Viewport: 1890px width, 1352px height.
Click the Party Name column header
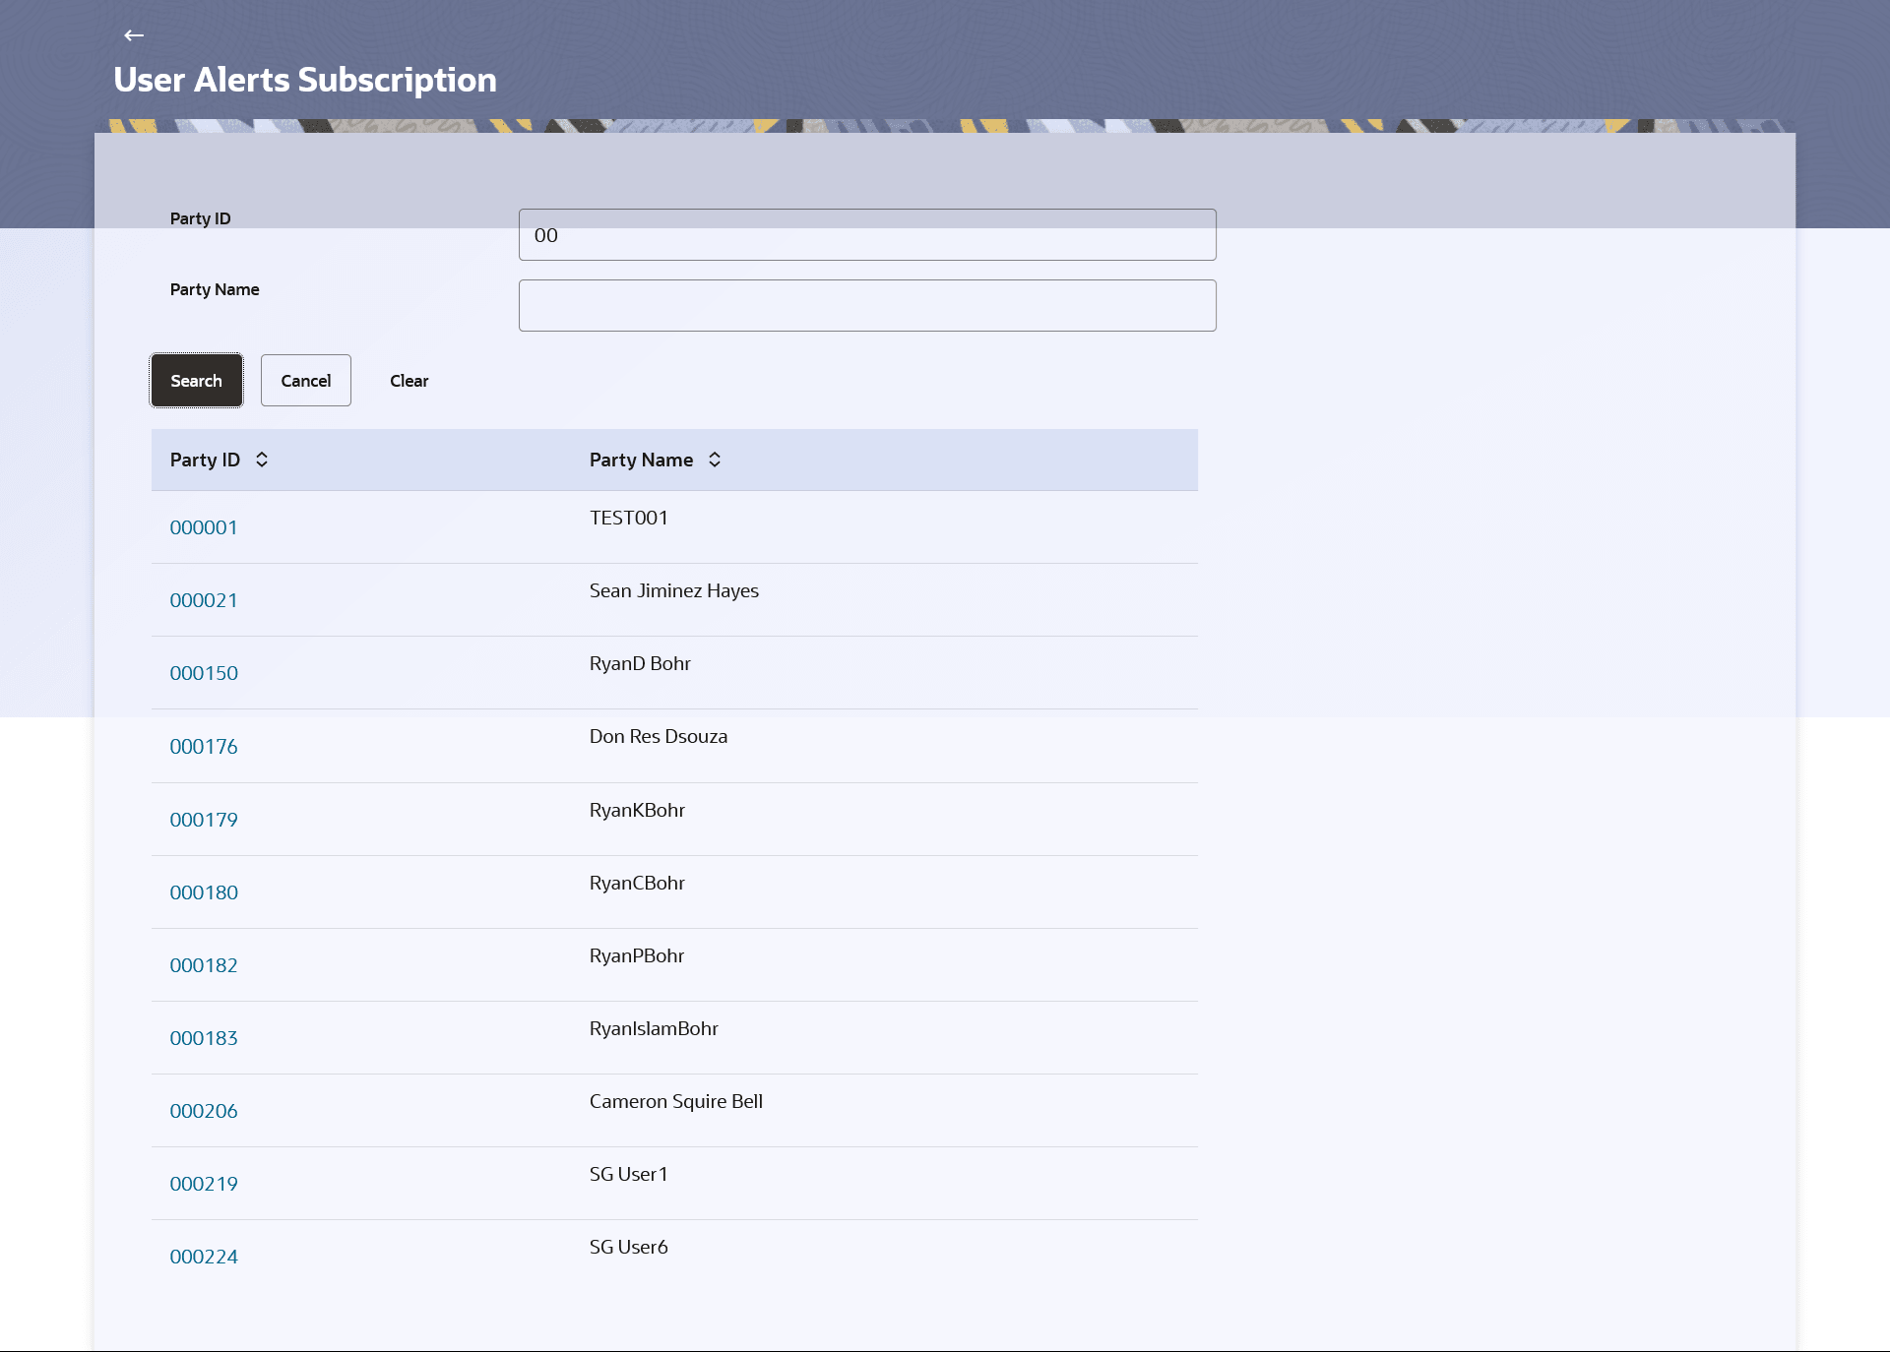point(641,460)
